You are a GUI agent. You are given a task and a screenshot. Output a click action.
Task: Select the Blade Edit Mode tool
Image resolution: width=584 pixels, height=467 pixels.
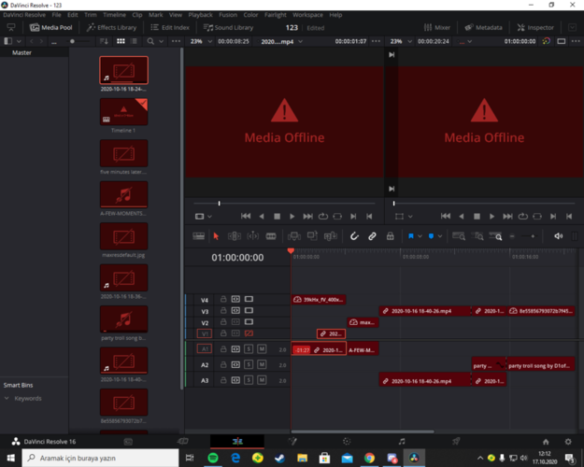[x=271, y=236]
